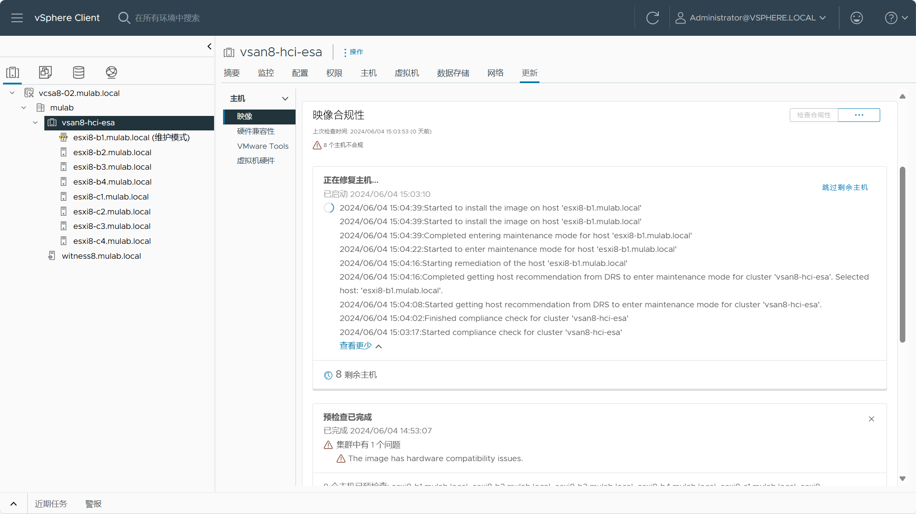
Task: Click the Check Compliance button
Action: (x=814, y=115)
